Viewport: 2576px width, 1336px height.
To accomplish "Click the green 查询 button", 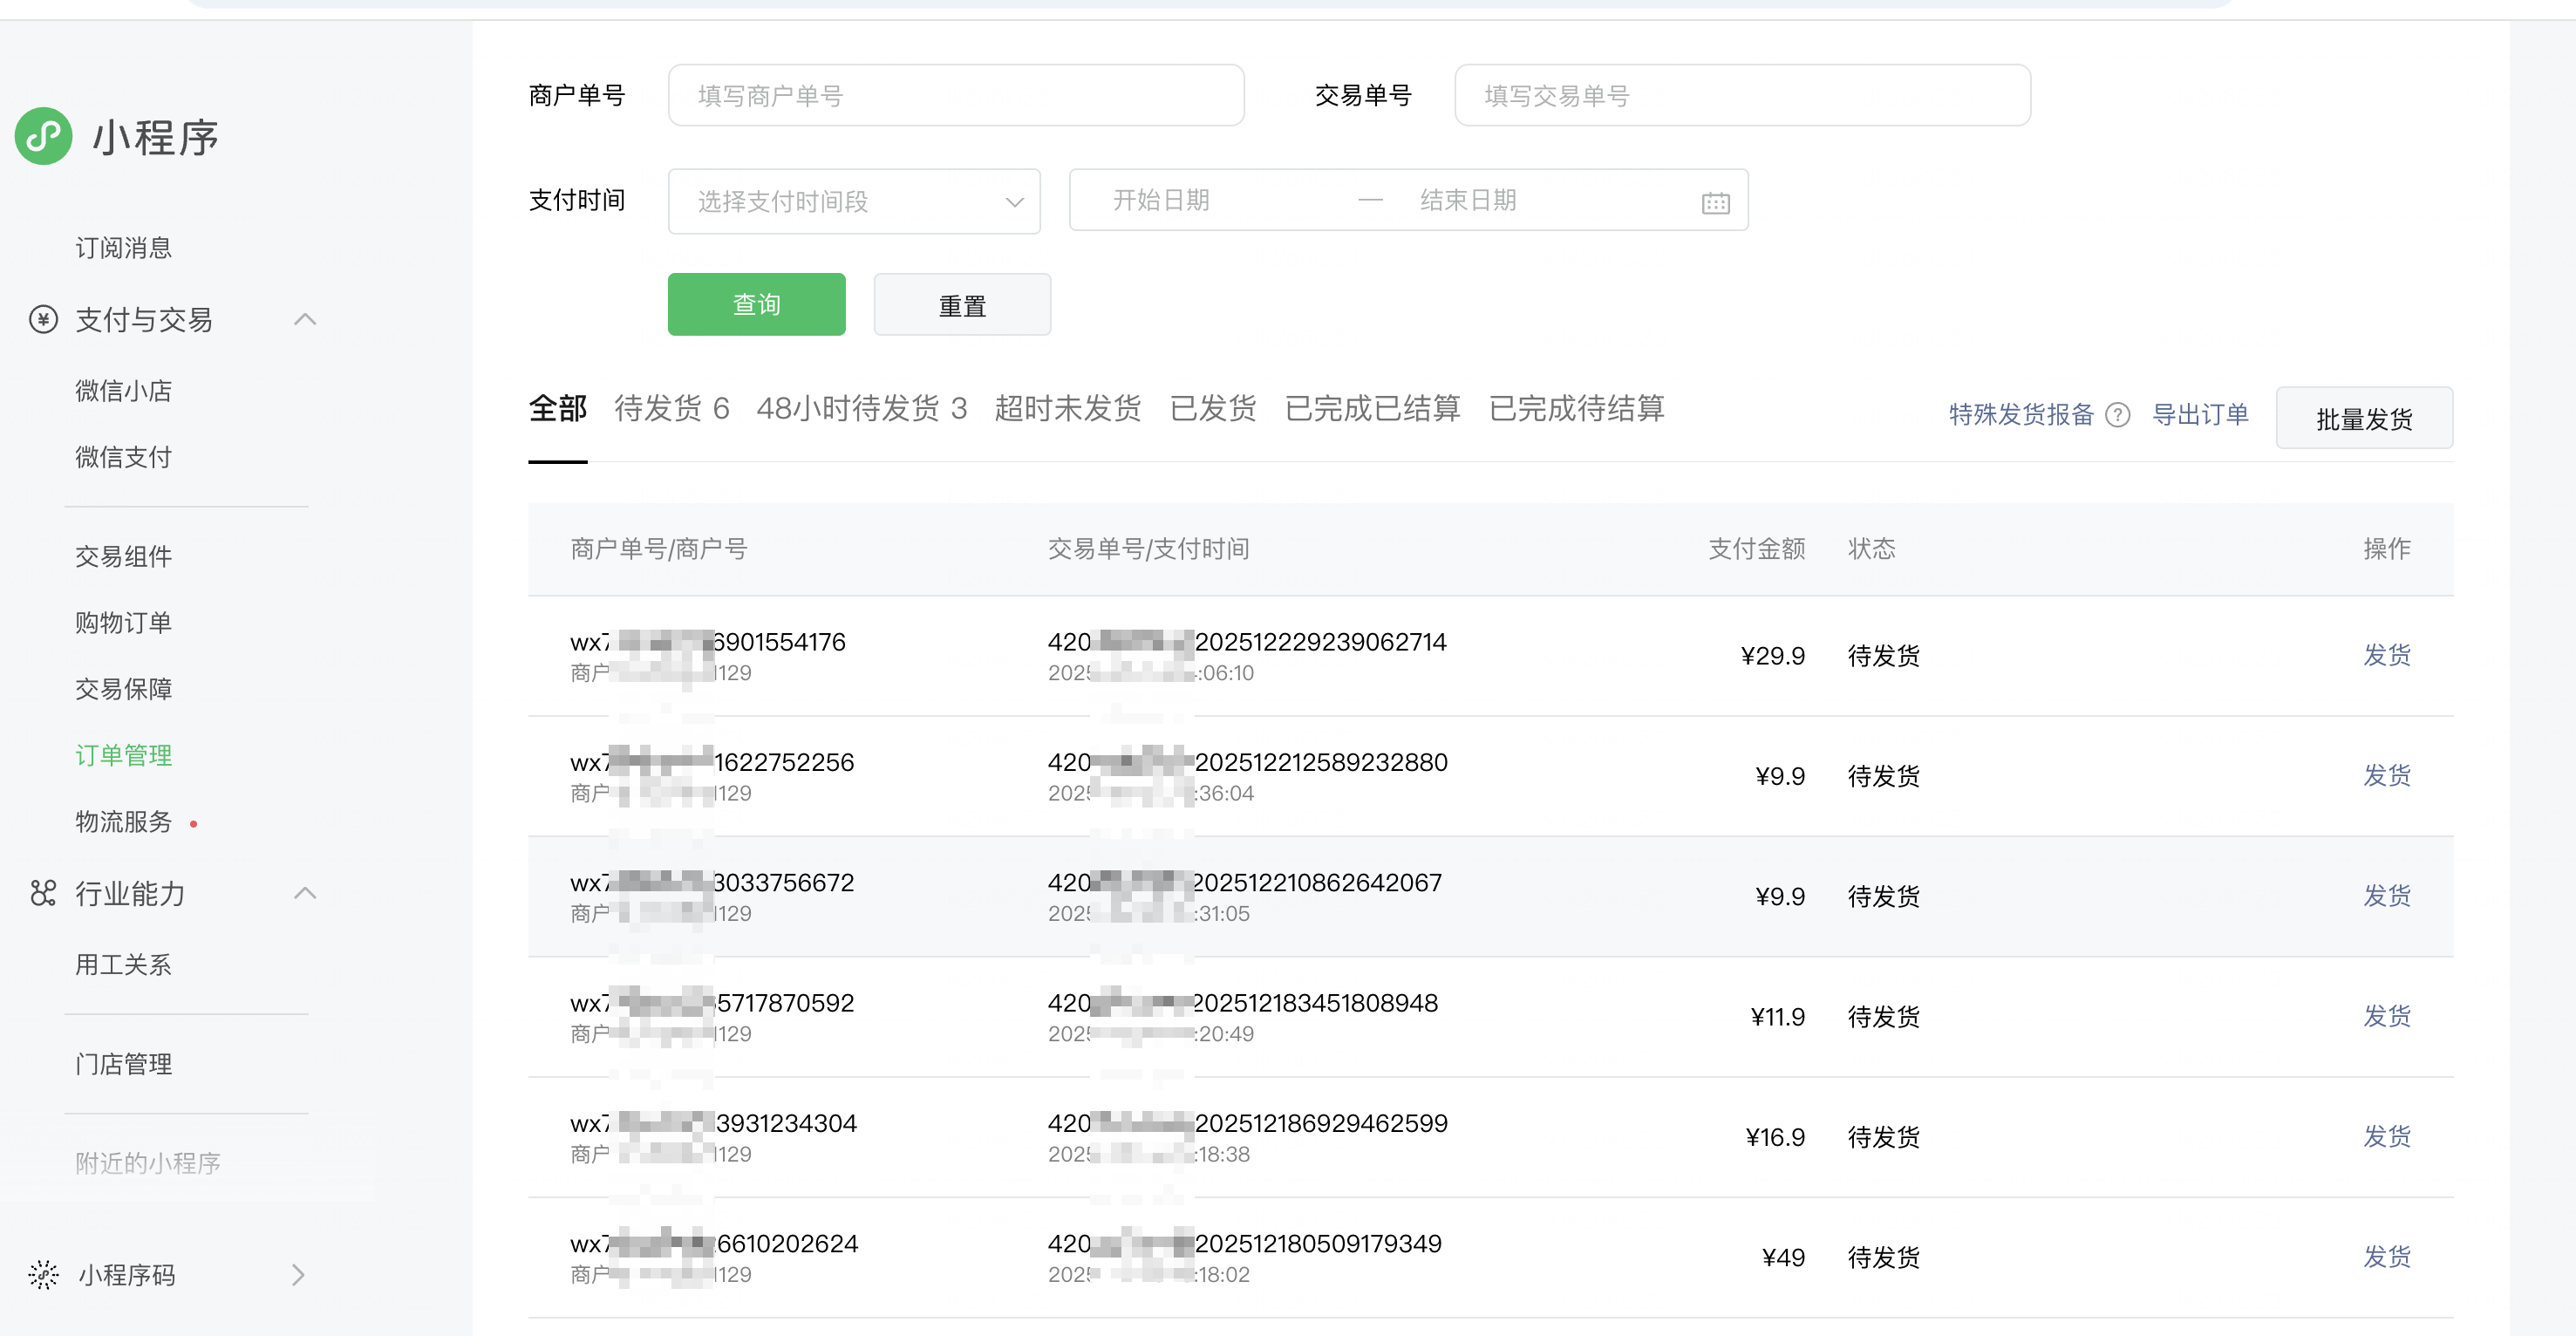I will (756, 305).
